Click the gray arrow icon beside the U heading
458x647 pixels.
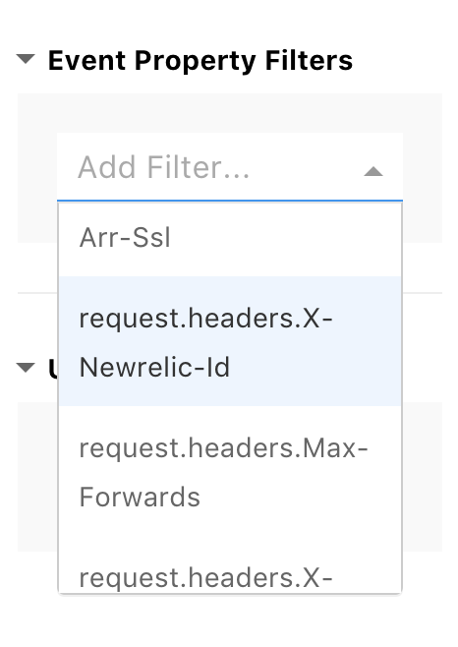(26, 367)
